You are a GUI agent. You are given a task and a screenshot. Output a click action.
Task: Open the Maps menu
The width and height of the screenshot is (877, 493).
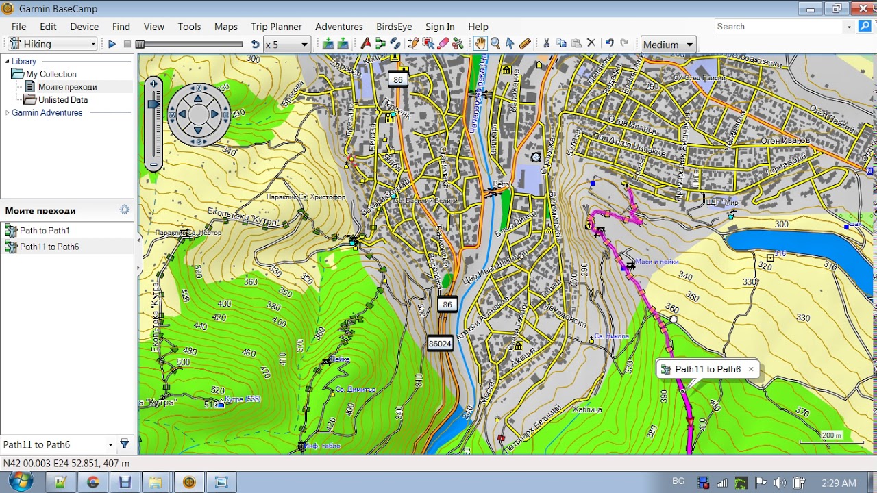coord(225,27)
